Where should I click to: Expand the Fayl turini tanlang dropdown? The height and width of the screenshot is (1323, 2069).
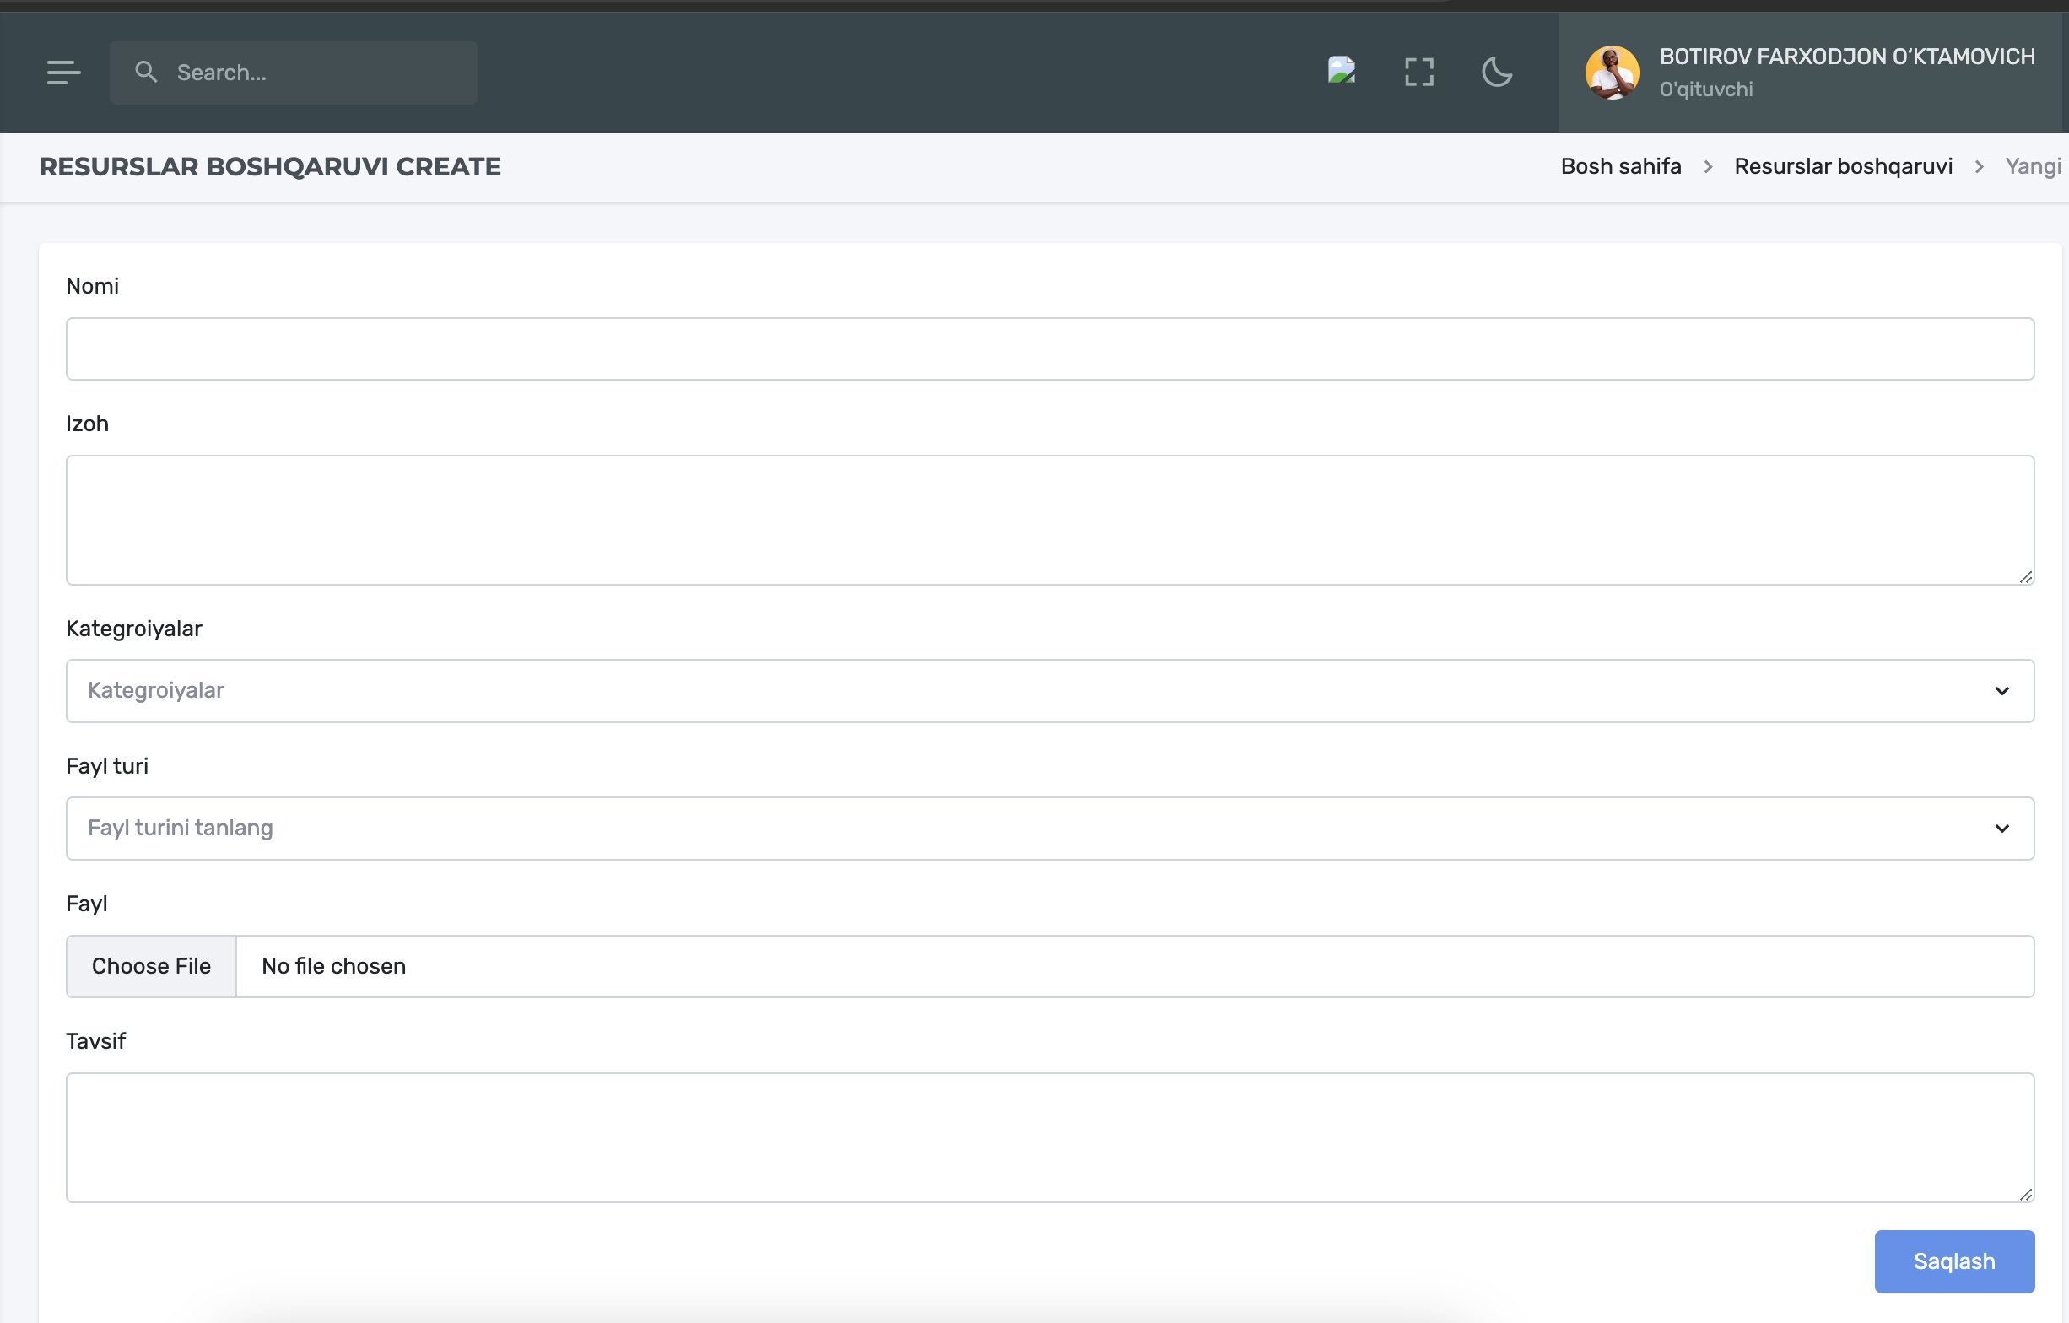1050,829
